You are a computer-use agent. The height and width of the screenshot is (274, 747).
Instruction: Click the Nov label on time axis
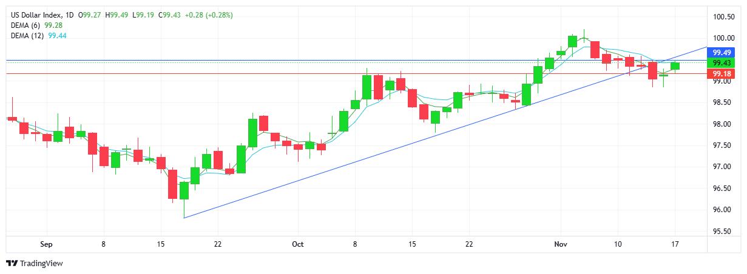[x=561, y=244]
